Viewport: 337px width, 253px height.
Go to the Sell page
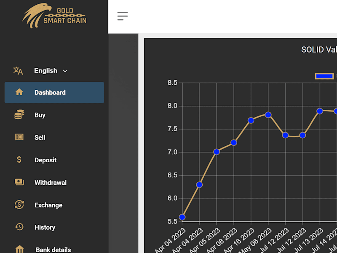click(40, 137)
